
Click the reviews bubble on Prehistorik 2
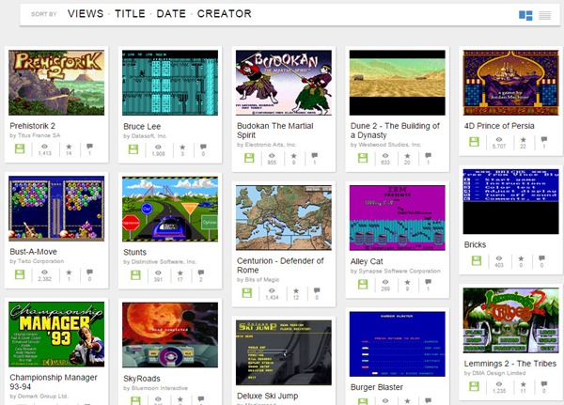89,147
